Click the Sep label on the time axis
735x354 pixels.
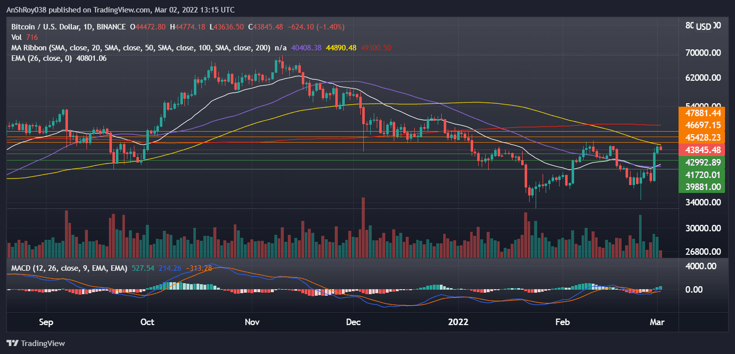46,322
